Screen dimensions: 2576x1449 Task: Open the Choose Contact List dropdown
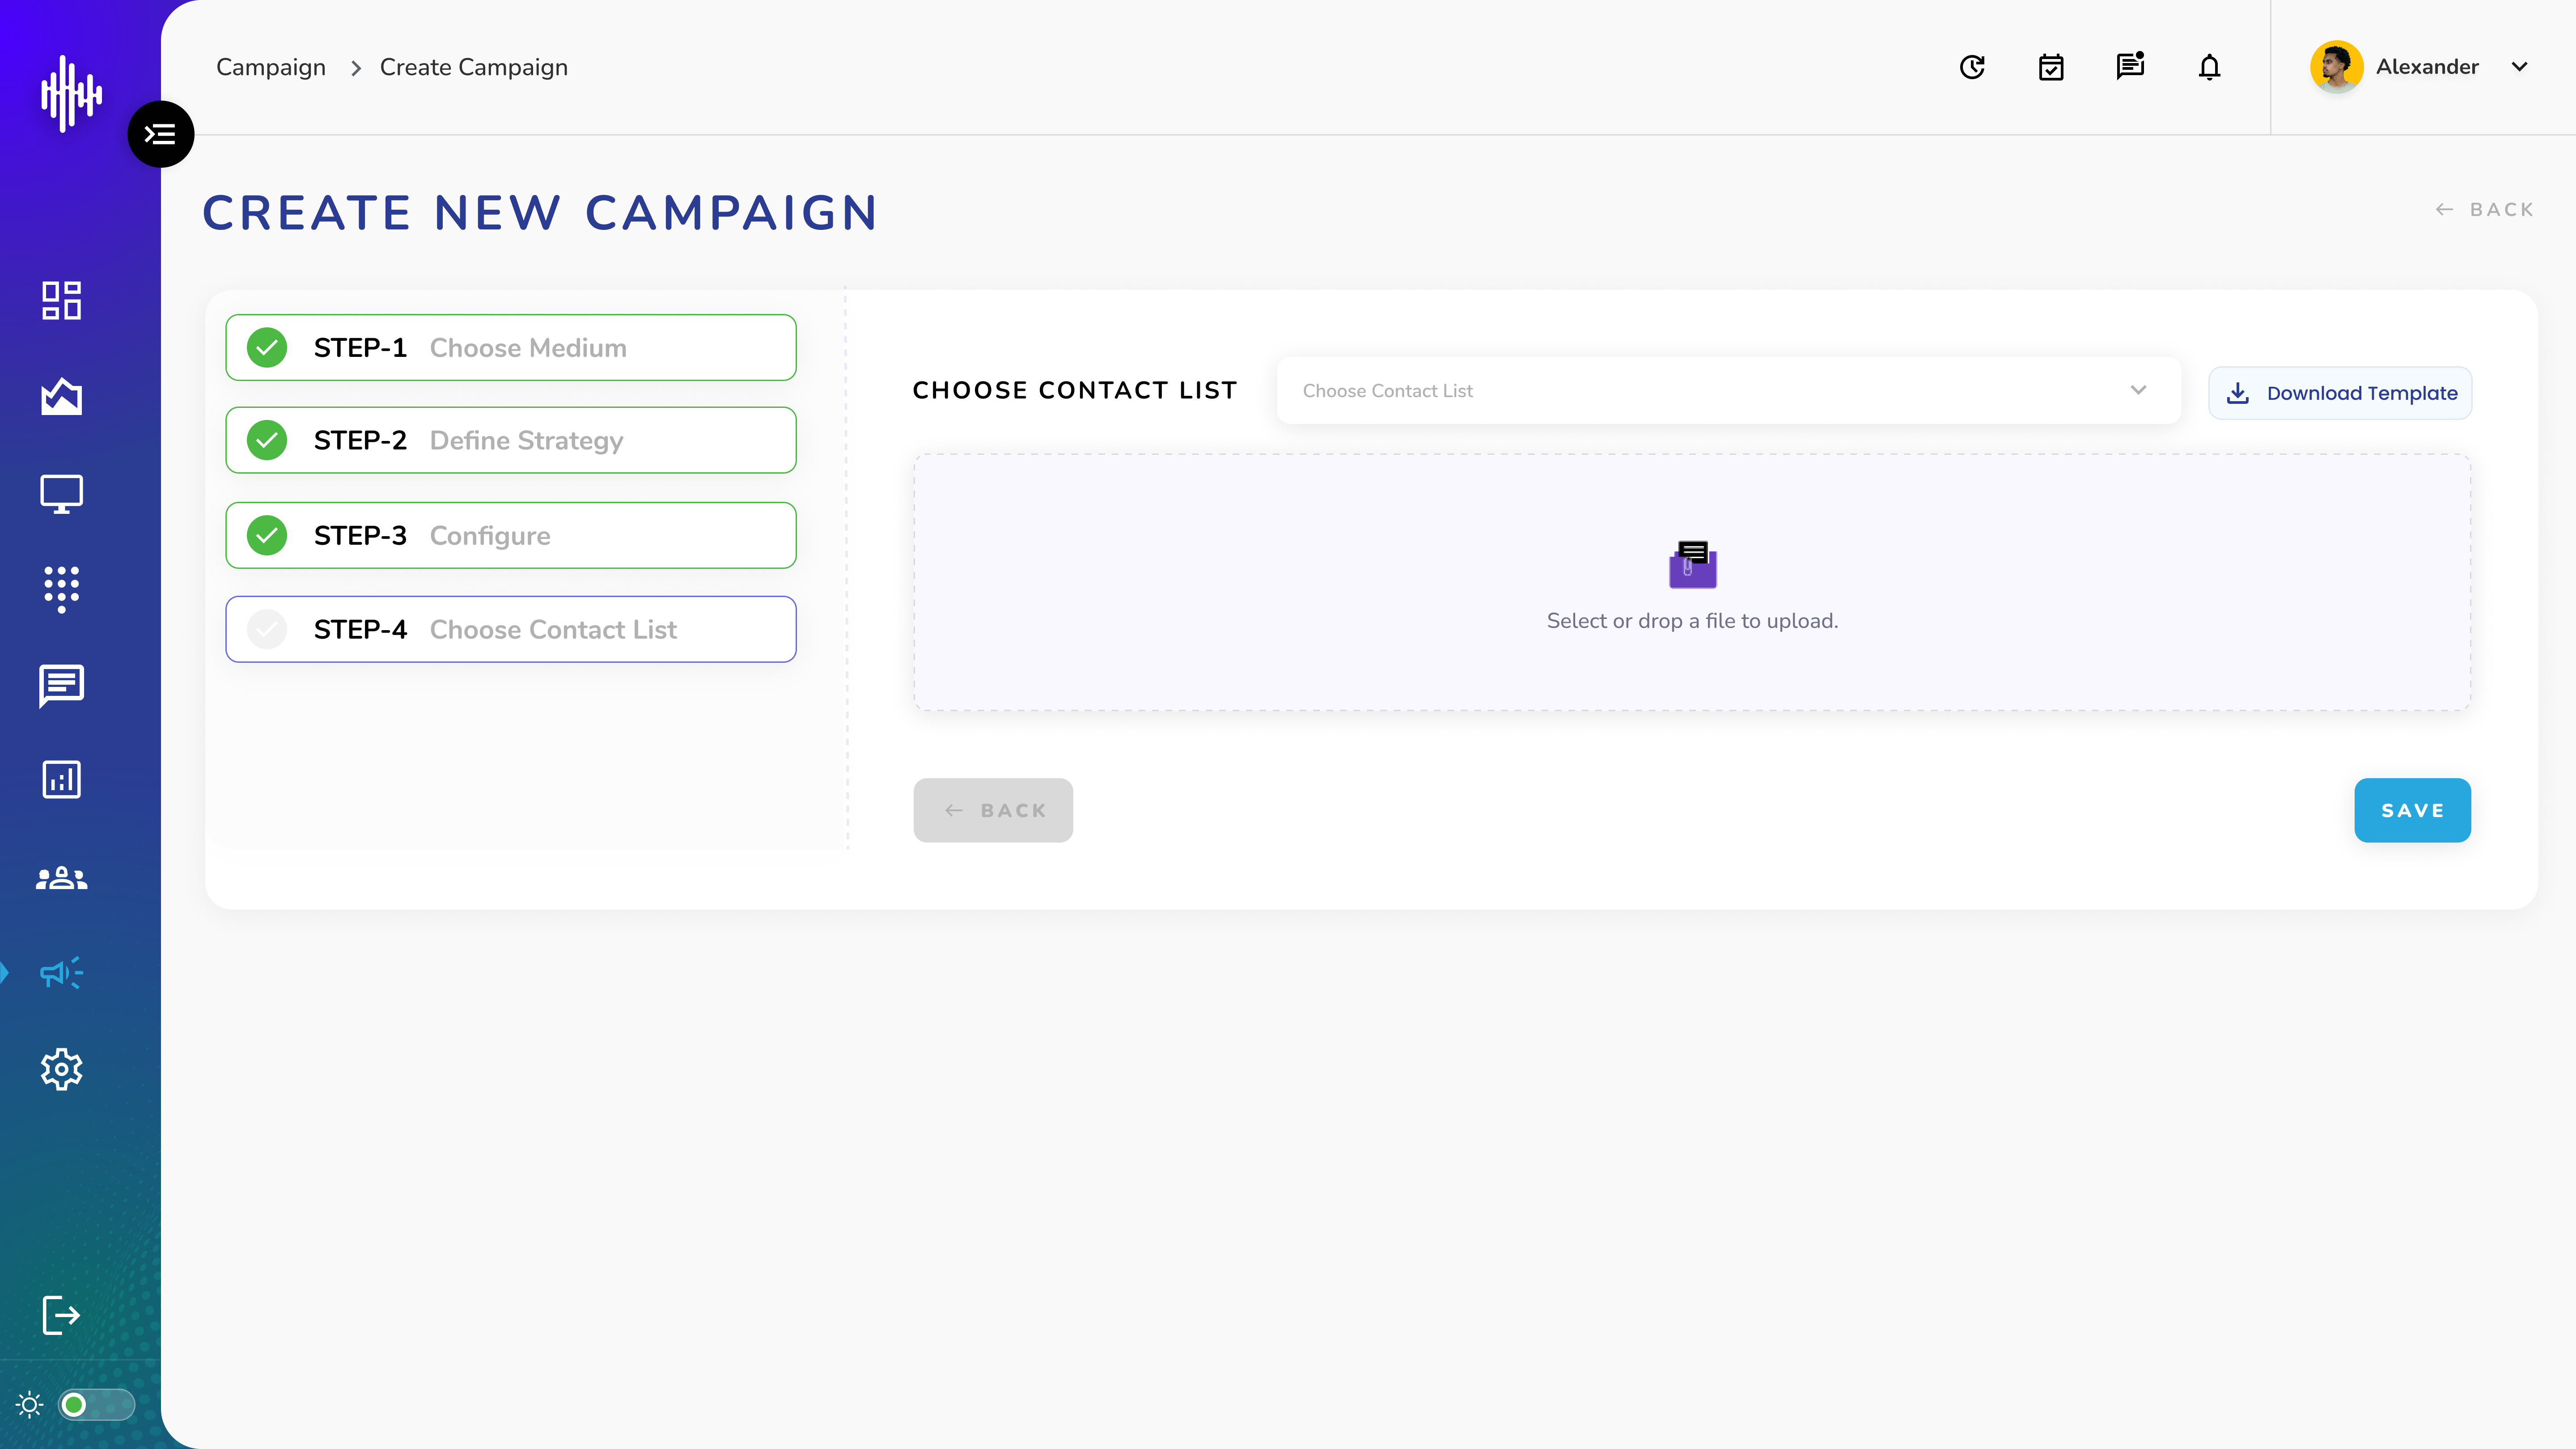click(1728, 390)
